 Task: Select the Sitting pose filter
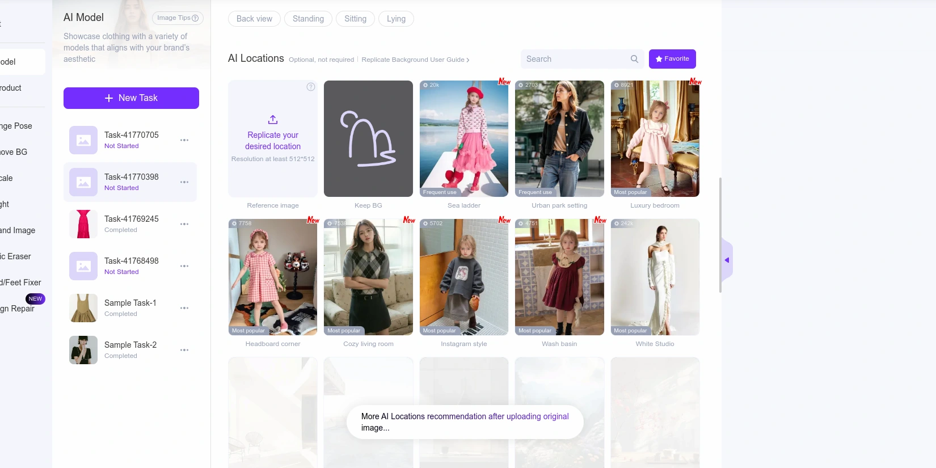click(x=355, y=19)
